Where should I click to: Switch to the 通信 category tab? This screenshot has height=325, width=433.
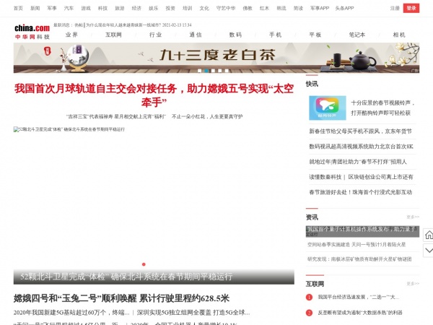pyautogui.click(x=196, y=35)
